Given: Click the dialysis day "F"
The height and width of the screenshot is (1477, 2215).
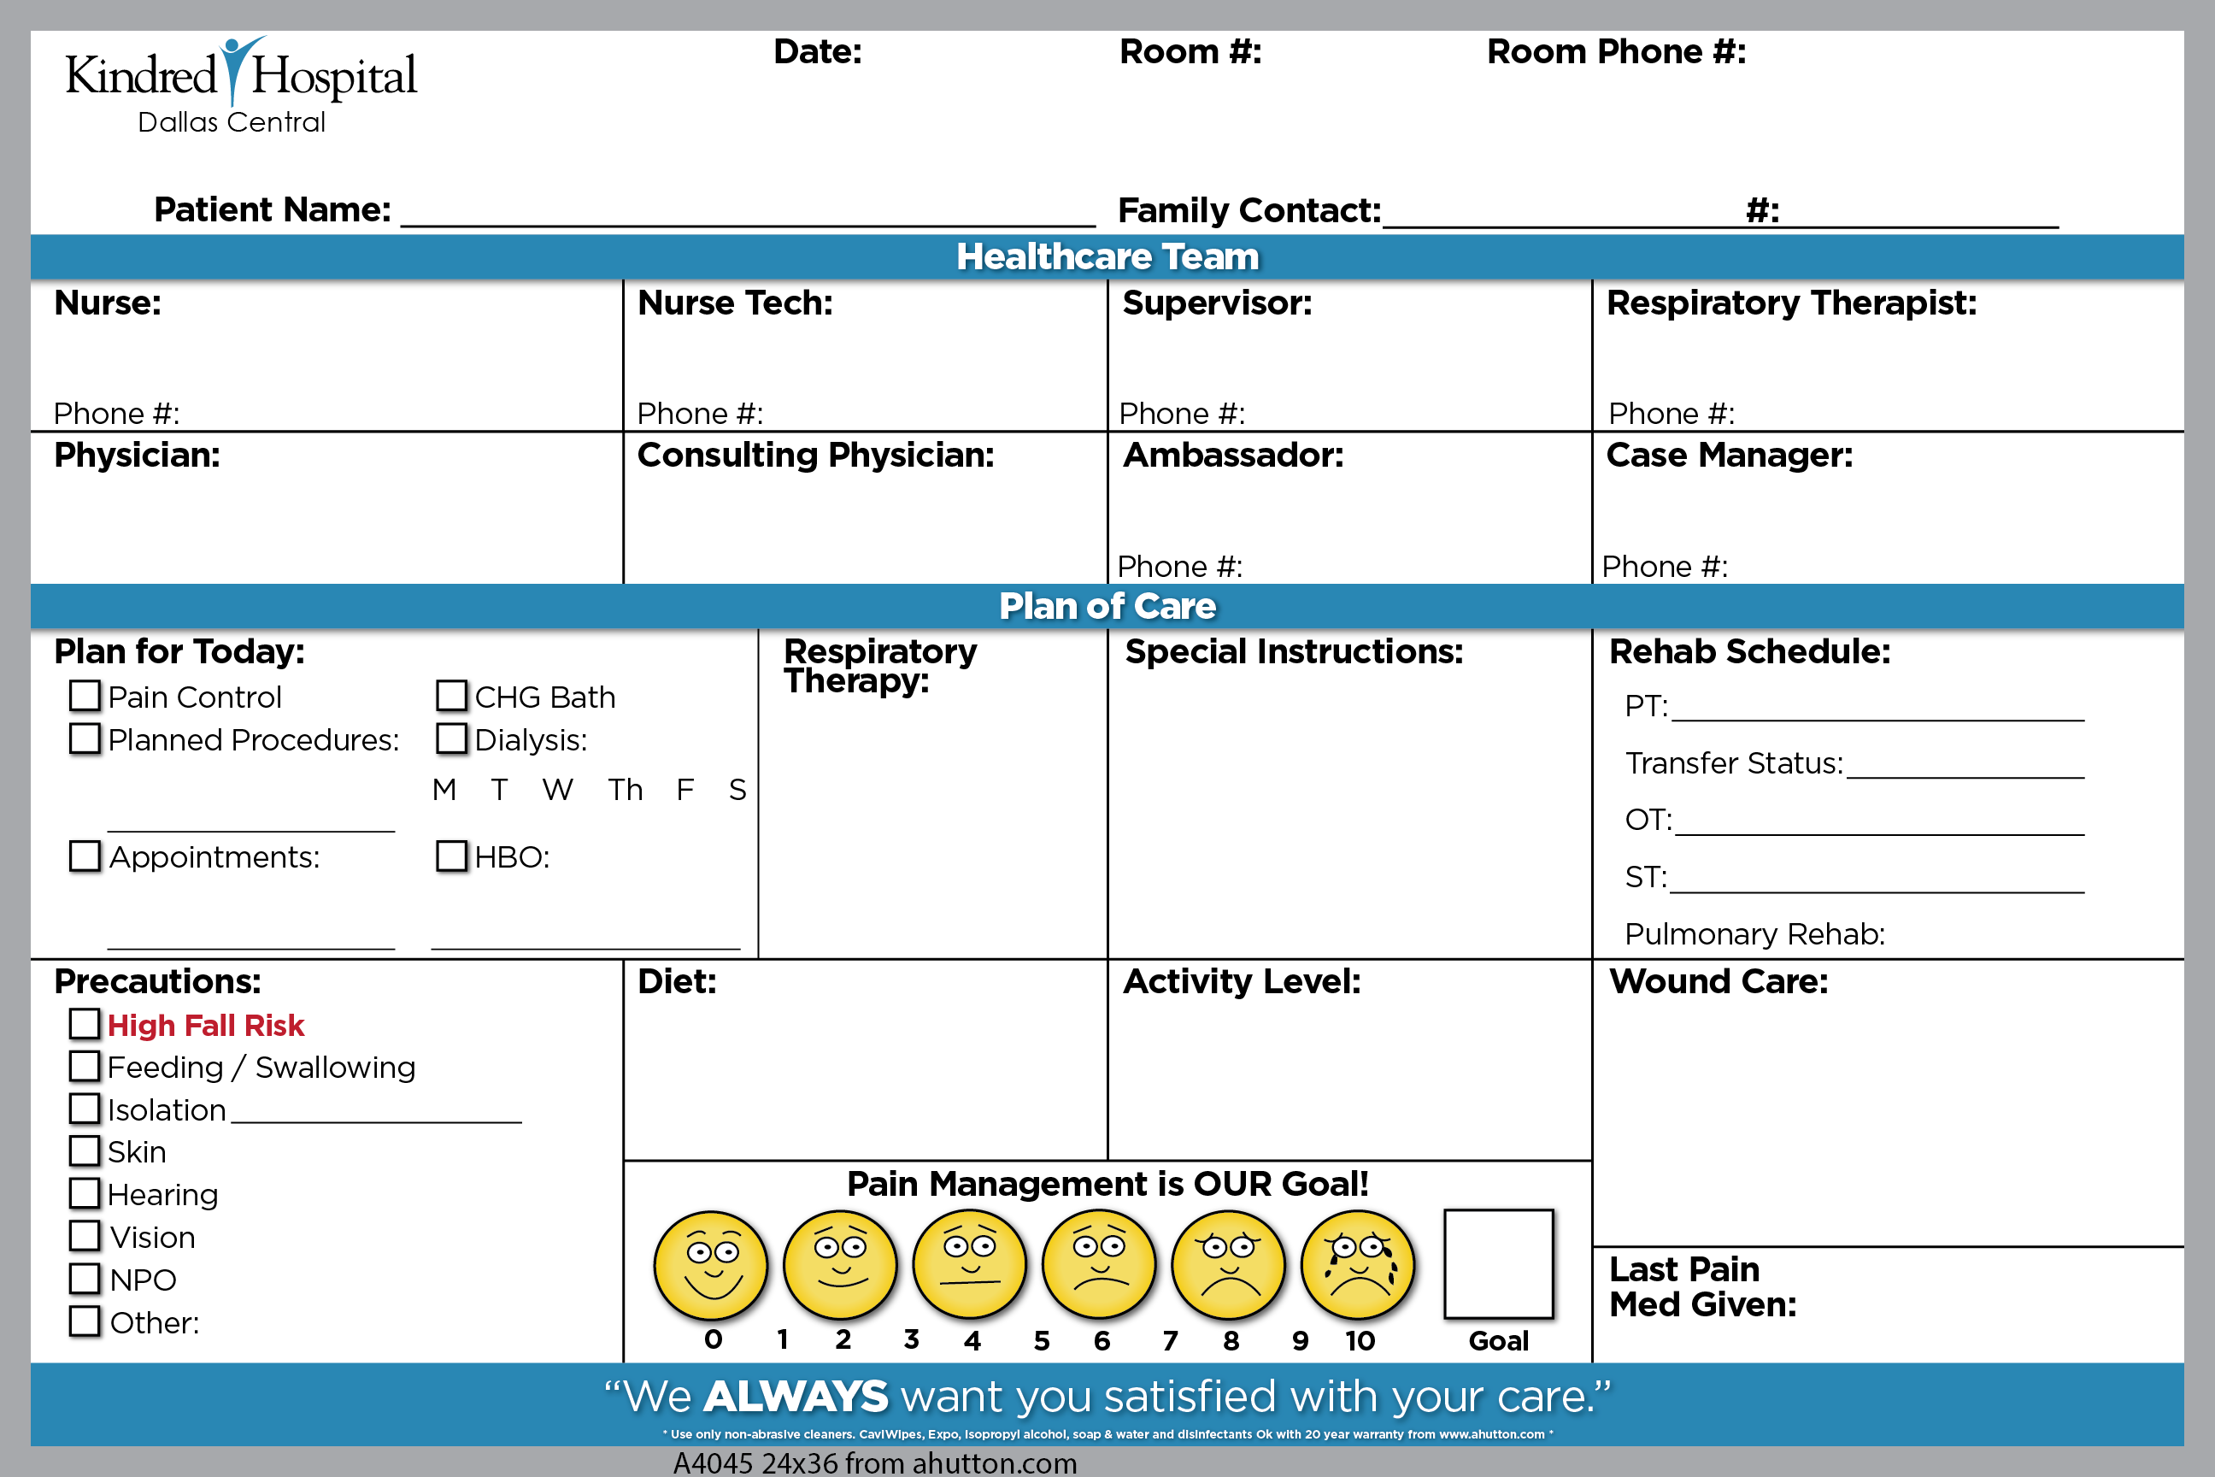Looking at the screenshot, I should pyautogui.click(x=685, y=790).
